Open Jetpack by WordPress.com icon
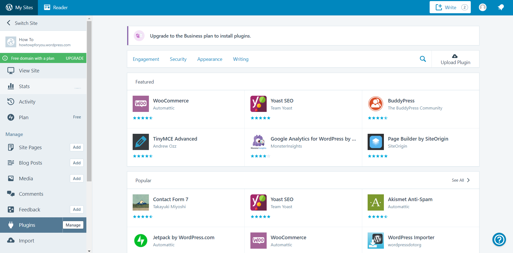Screen dimensions: 513x253 (x=141, y=241)
